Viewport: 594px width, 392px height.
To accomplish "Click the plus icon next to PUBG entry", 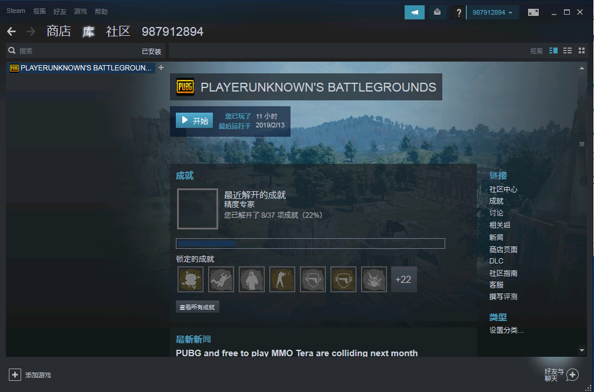I will pyautogui.click(x=161, y=67).
